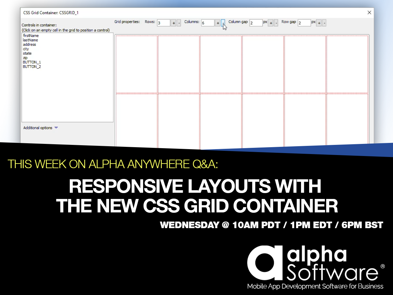Select firstName in the controls list
Viewport: 393px width, 295px height.
pyautogui.click(x=31, y=36)
